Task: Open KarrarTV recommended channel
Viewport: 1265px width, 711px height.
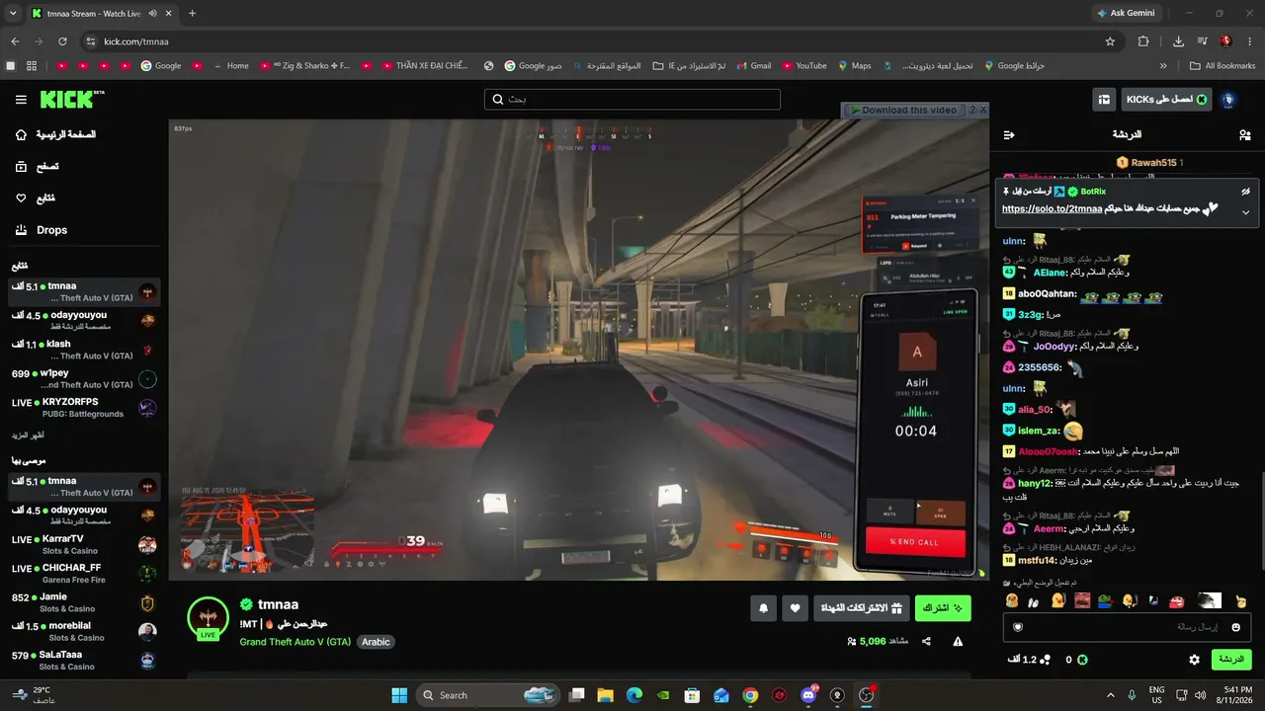Action: 84,545
